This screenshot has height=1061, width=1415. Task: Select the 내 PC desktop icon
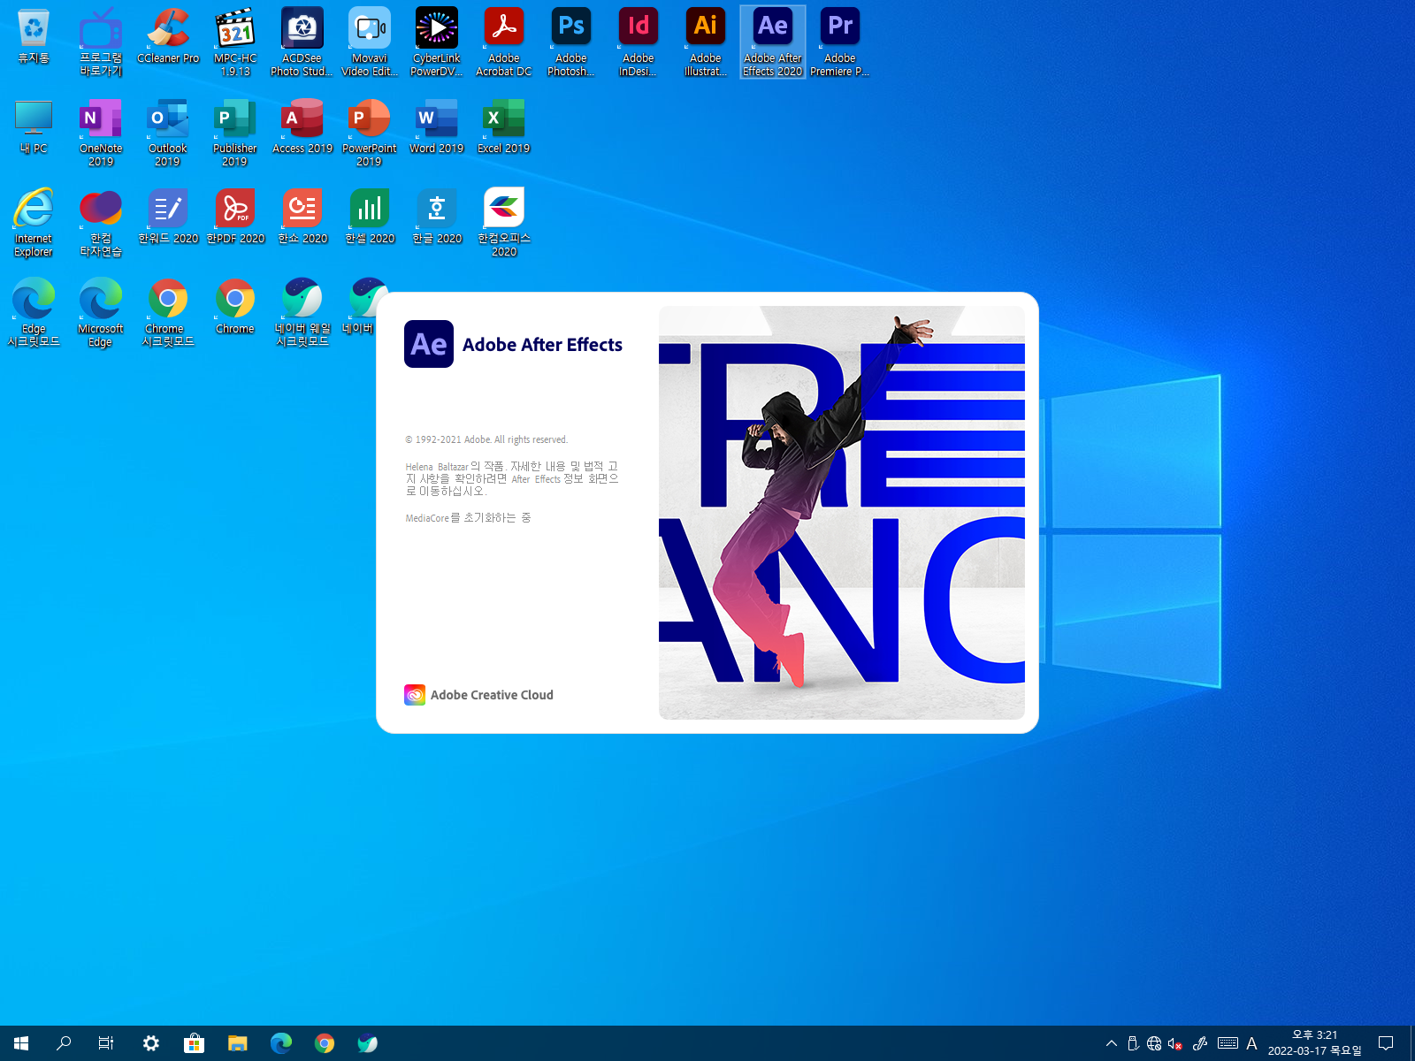tap(34, 127)
